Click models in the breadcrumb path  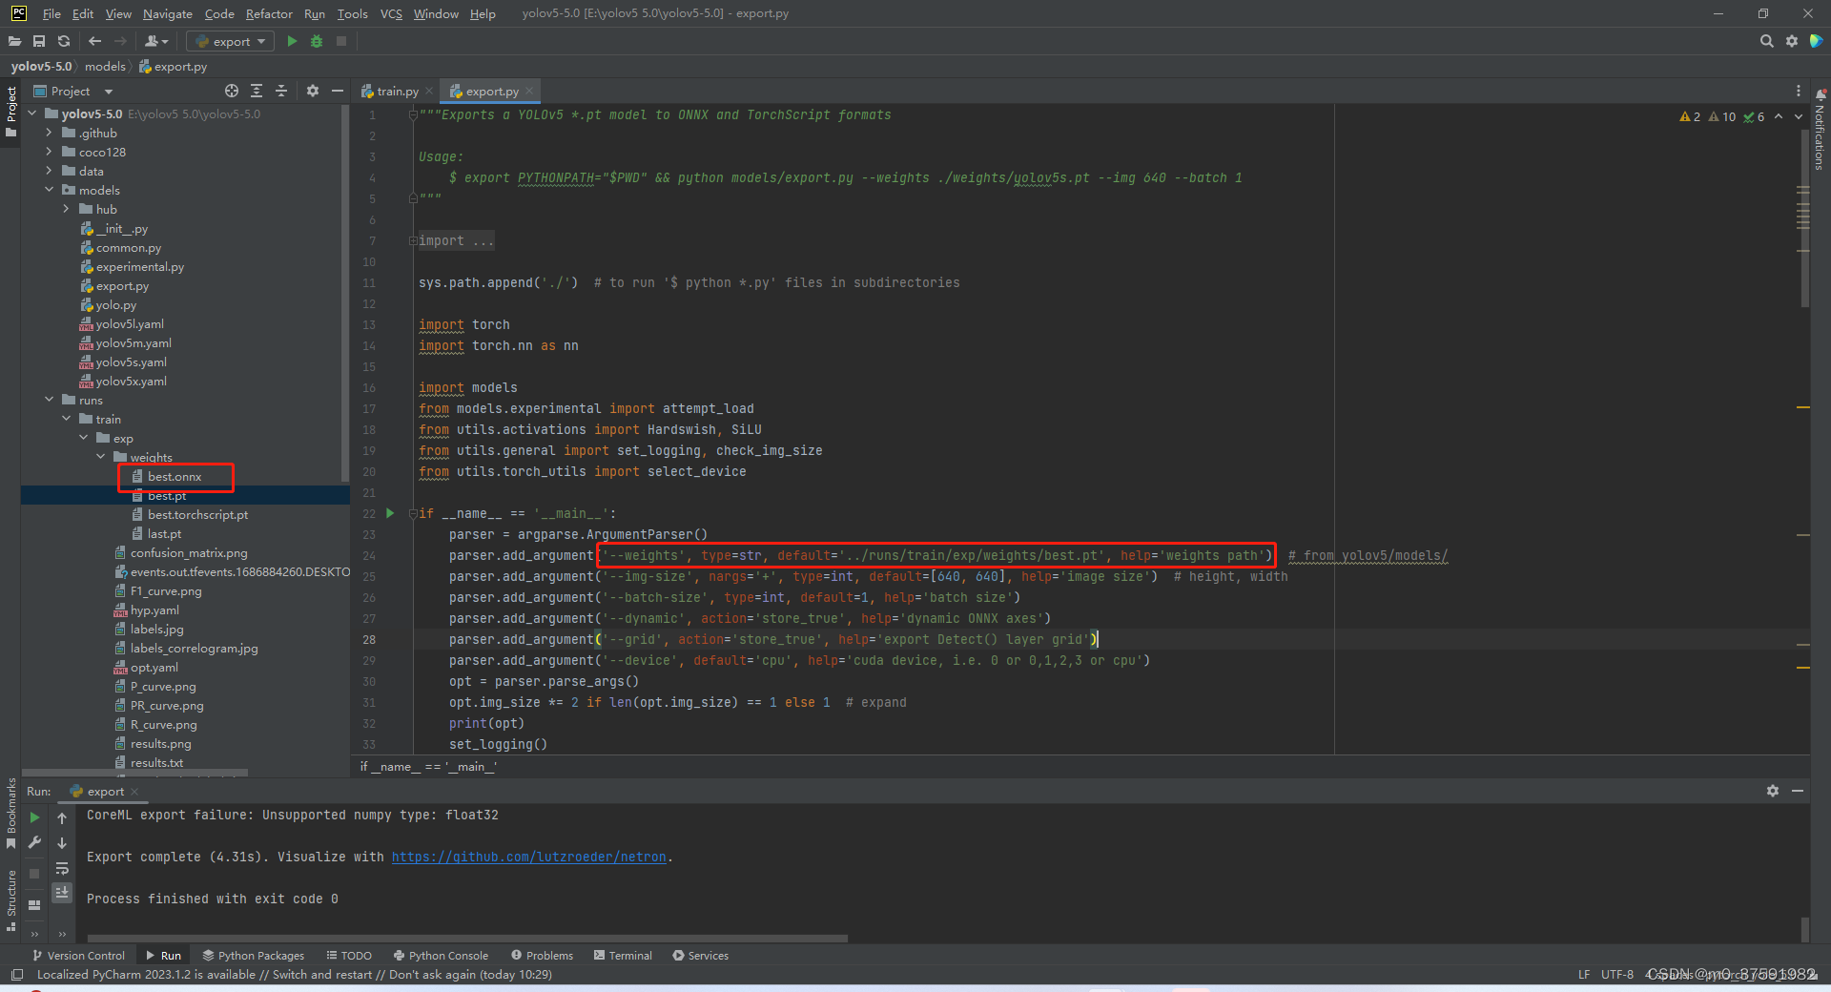[105, 66]
